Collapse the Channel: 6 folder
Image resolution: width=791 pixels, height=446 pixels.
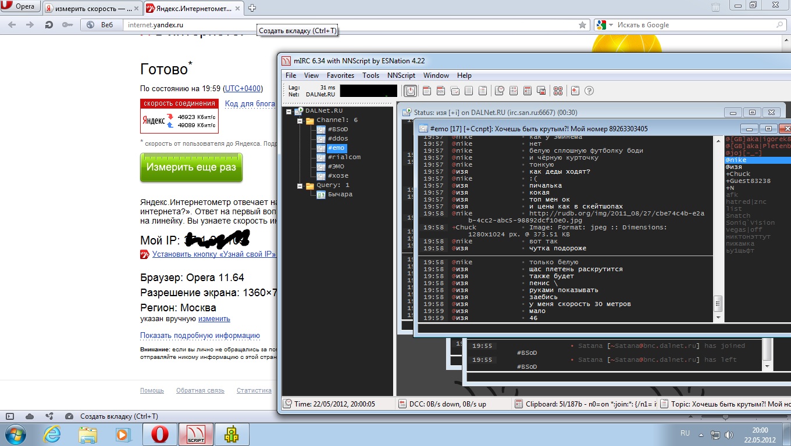pos(300,120)
